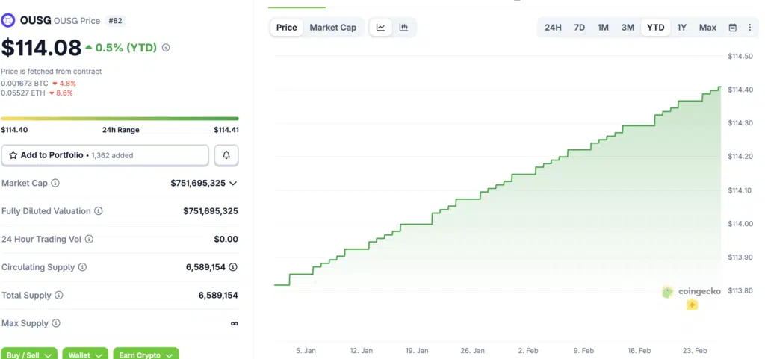Expand the Market Cap value chevron
The image size is (765, 359).
pos(233,183)
